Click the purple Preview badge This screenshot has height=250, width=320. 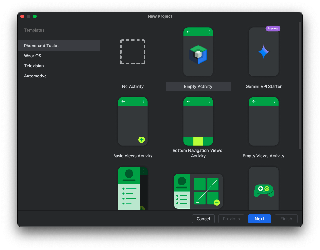point(273,28)
